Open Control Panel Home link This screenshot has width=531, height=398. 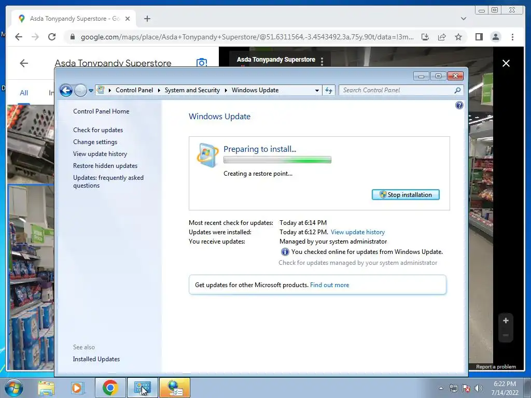(x=101, y=111)
